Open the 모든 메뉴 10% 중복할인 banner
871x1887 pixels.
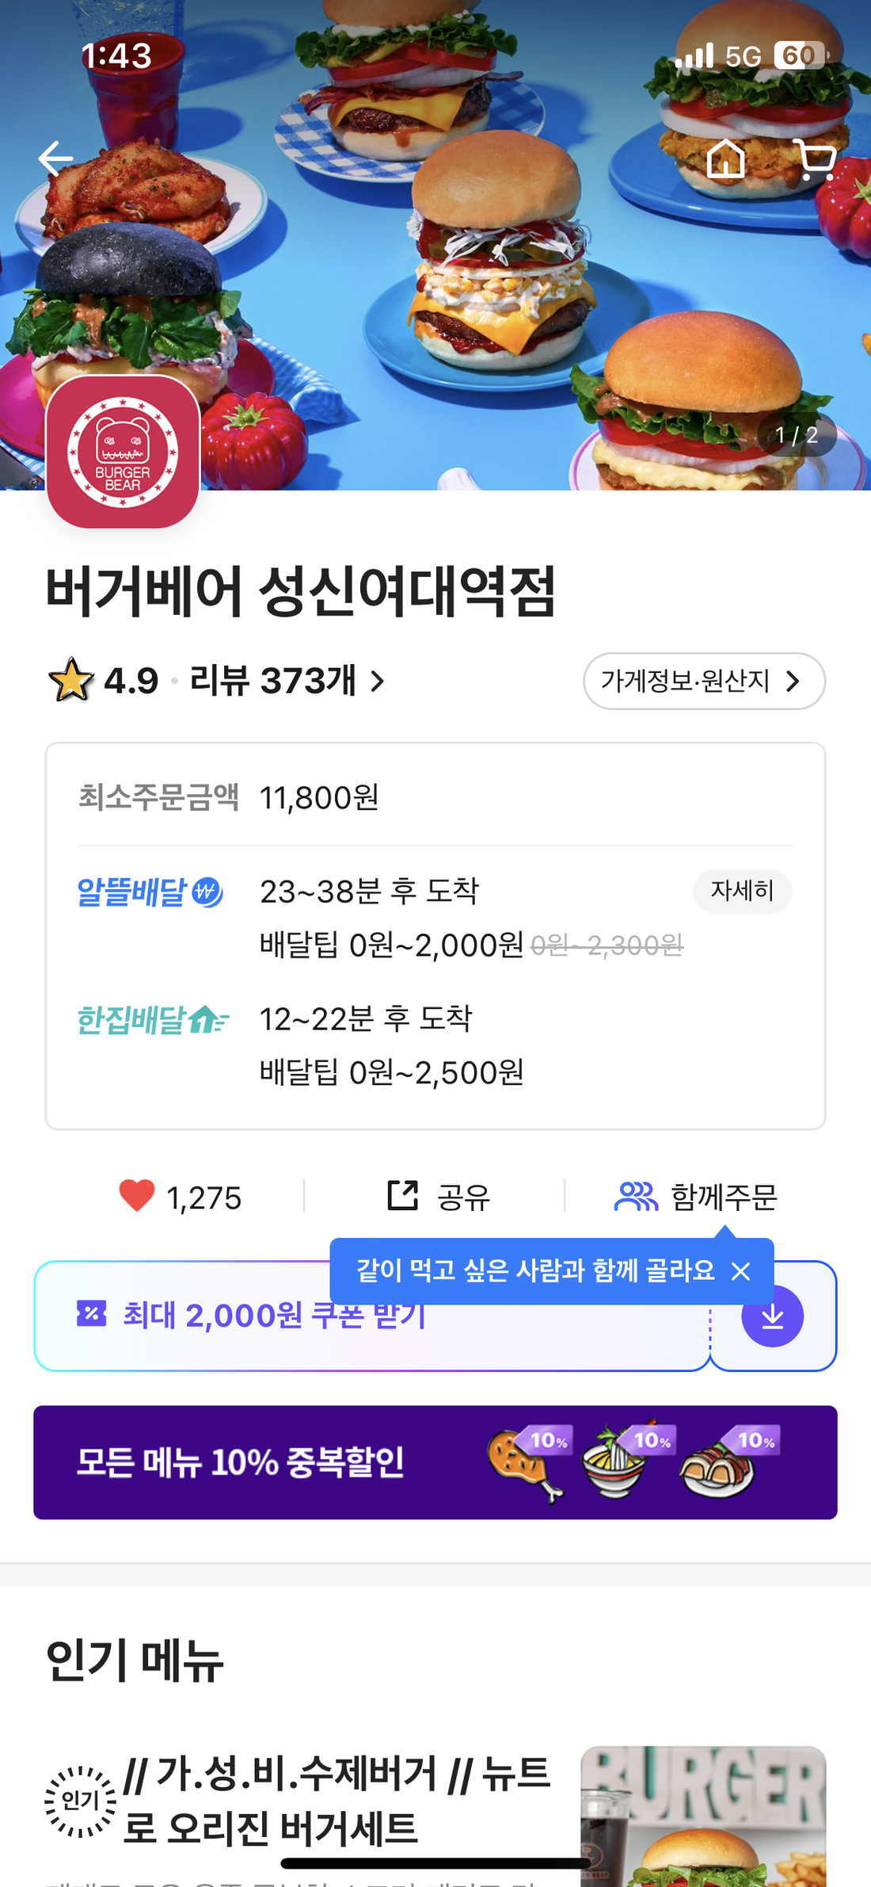(435, 1462)
